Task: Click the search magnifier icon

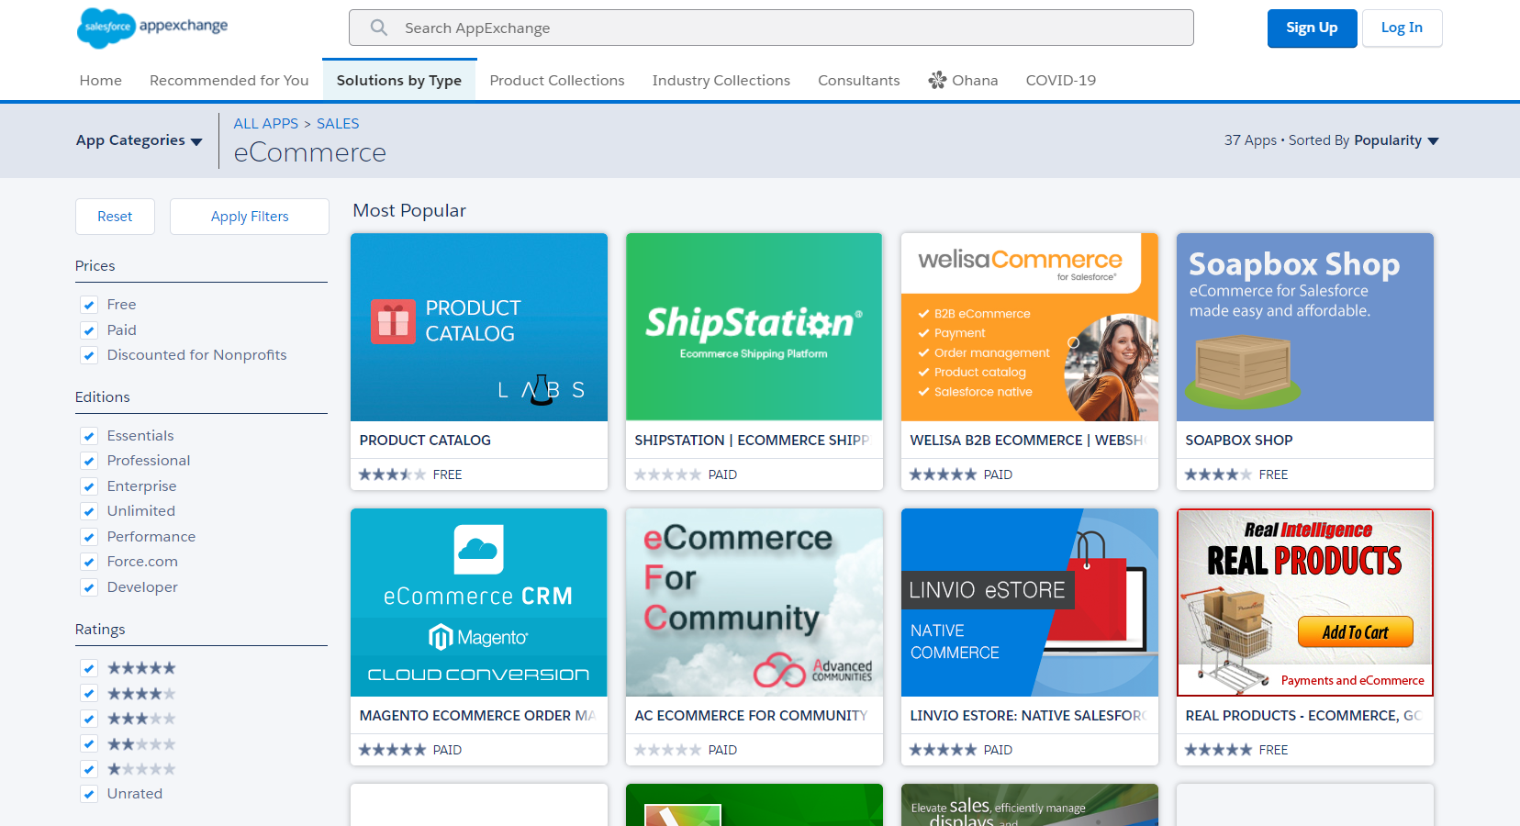Action: [x=378, y=28]
